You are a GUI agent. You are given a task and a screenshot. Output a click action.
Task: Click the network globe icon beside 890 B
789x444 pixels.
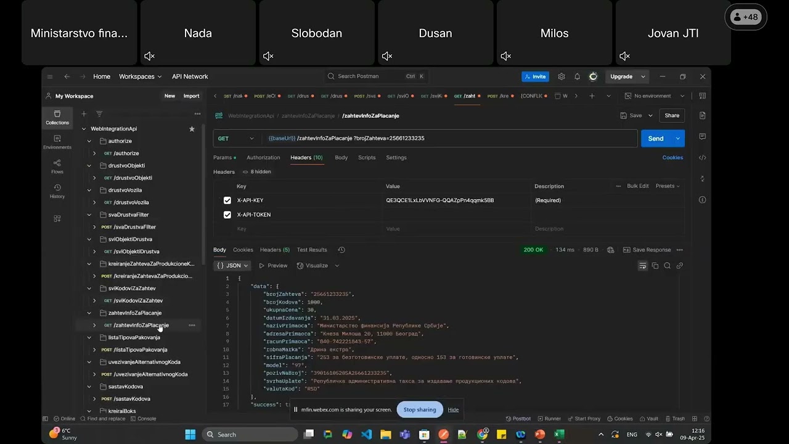[x=610, y=250]
